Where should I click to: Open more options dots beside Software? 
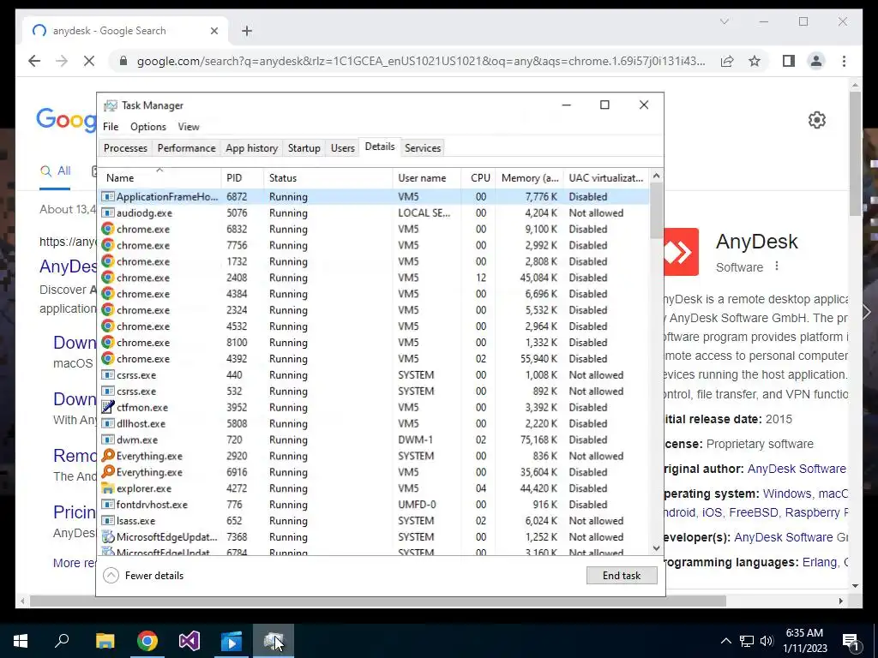point(776,266)
